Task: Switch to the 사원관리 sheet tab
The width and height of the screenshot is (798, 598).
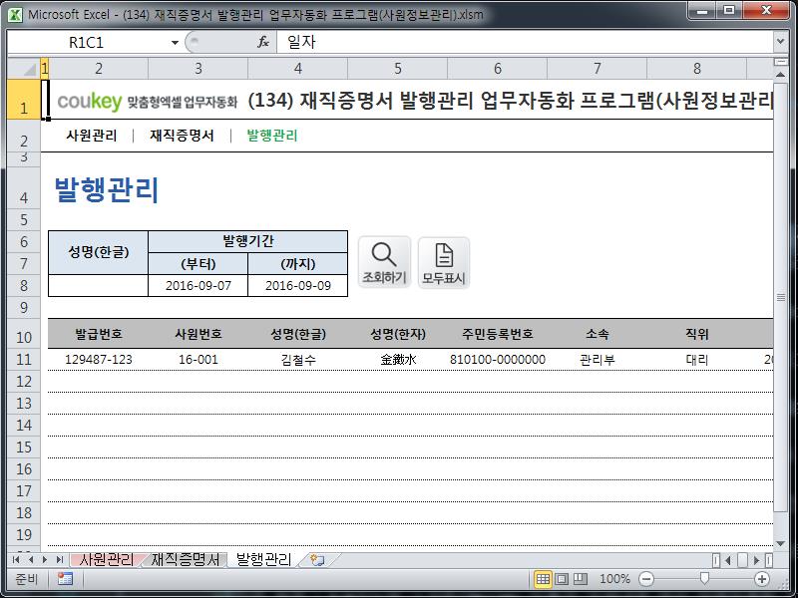Action: pos(107,559)
